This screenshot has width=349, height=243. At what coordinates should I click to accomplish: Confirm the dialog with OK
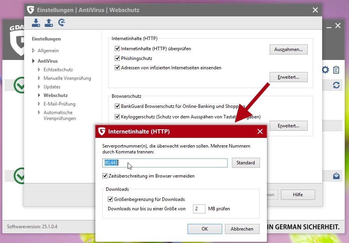coord(205,229)
